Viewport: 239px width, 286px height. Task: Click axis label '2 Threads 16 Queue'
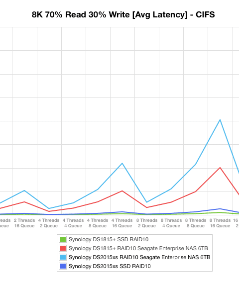click(24, 223)
